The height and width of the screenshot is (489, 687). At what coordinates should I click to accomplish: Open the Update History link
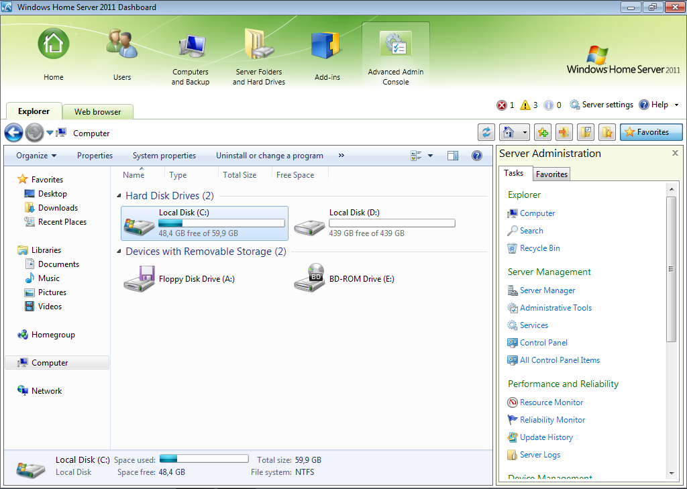[546, 438]
